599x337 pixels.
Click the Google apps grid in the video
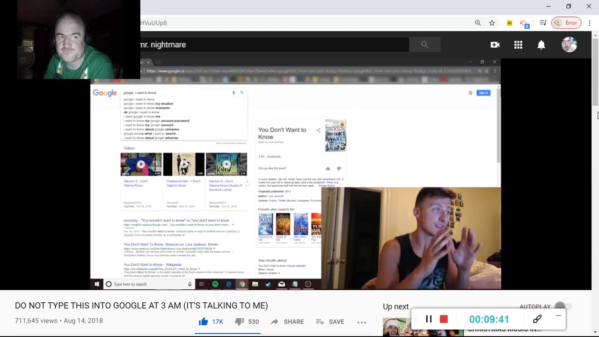point(470,93)
